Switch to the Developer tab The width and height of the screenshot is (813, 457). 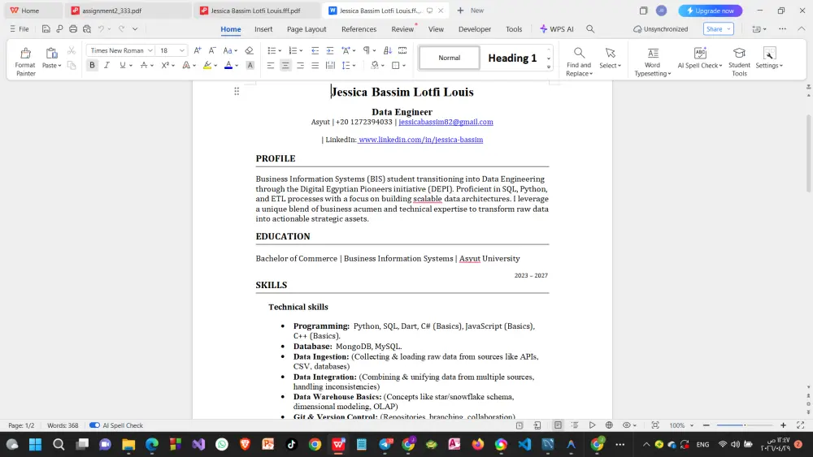pos(475,29)
